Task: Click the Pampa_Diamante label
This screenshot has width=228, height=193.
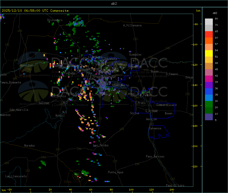Action: 11,82
